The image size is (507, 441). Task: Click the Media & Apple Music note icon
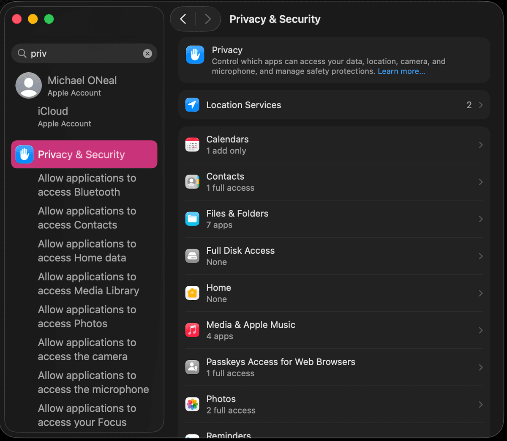click(192, 330)
